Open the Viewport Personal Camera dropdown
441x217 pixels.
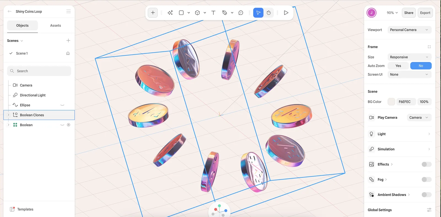pyautogui.click(x=409, y=30)
